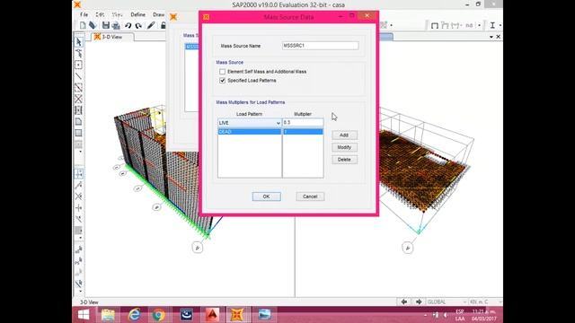Click the portal frame shape toolbar icon

coord(435,25)
